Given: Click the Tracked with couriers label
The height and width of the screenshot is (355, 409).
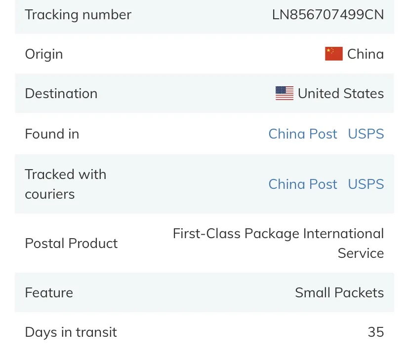Looking at the screenshot, I should (x=66, y=184).
